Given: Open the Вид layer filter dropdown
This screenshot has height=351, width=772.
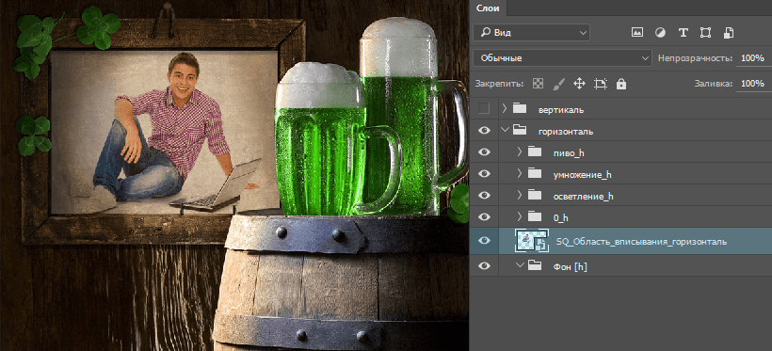Looking at the screenshot, I should tap(531, 33).
